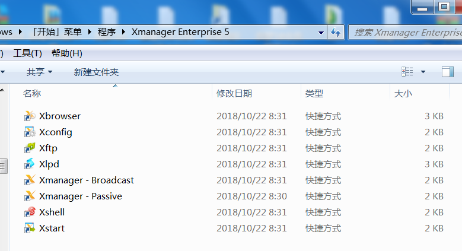Screen dimensions: 462x251
Task: Select the Xstart file name
Action: (x=52, y=228)
